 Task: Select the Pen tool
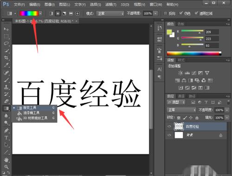6,131
